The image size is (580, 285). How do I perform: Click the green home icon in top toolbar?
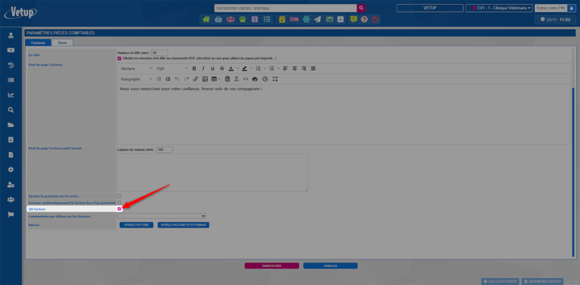tap(206, 19)
